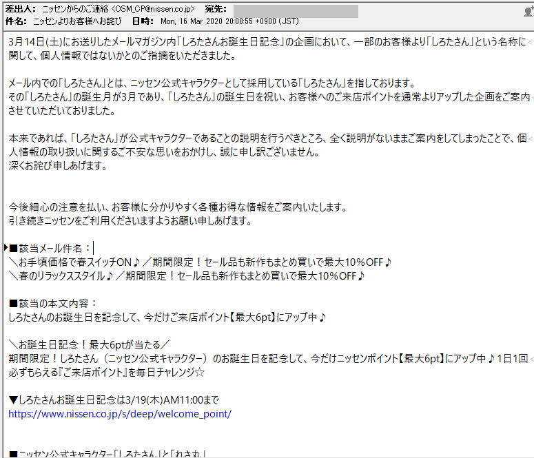Click the line ▼しろたさんお誕生日記念は3/19(木)AM11:00まで

click(114, 399)
